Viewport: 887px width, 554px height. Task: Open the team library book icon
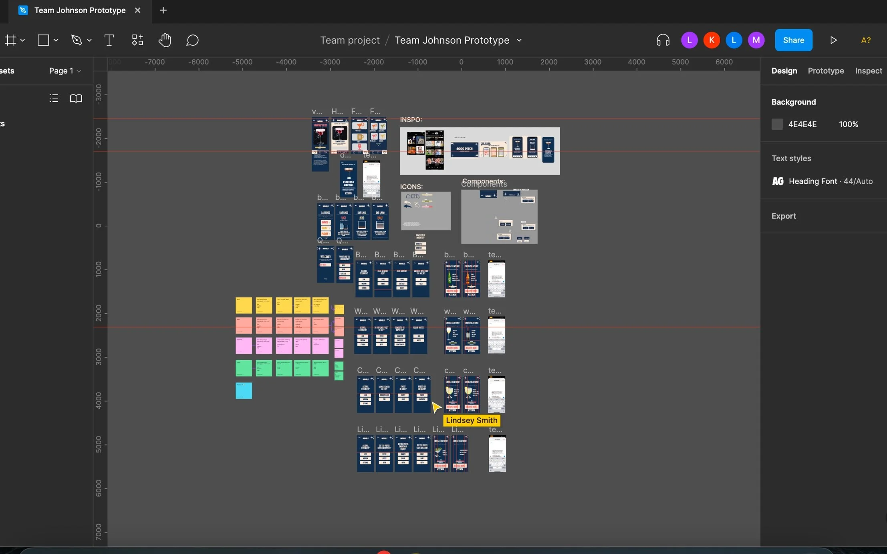coord(76,98)
